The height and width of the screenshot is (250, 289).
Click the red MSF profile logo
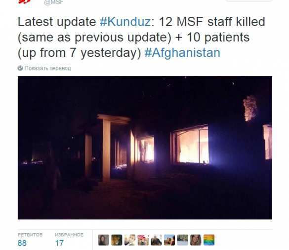point(24,1)
